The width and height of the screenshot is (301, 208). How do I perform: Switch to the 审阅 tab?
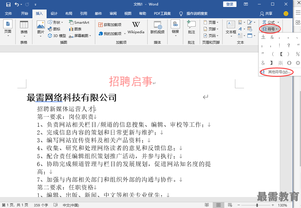click(113, 13)
